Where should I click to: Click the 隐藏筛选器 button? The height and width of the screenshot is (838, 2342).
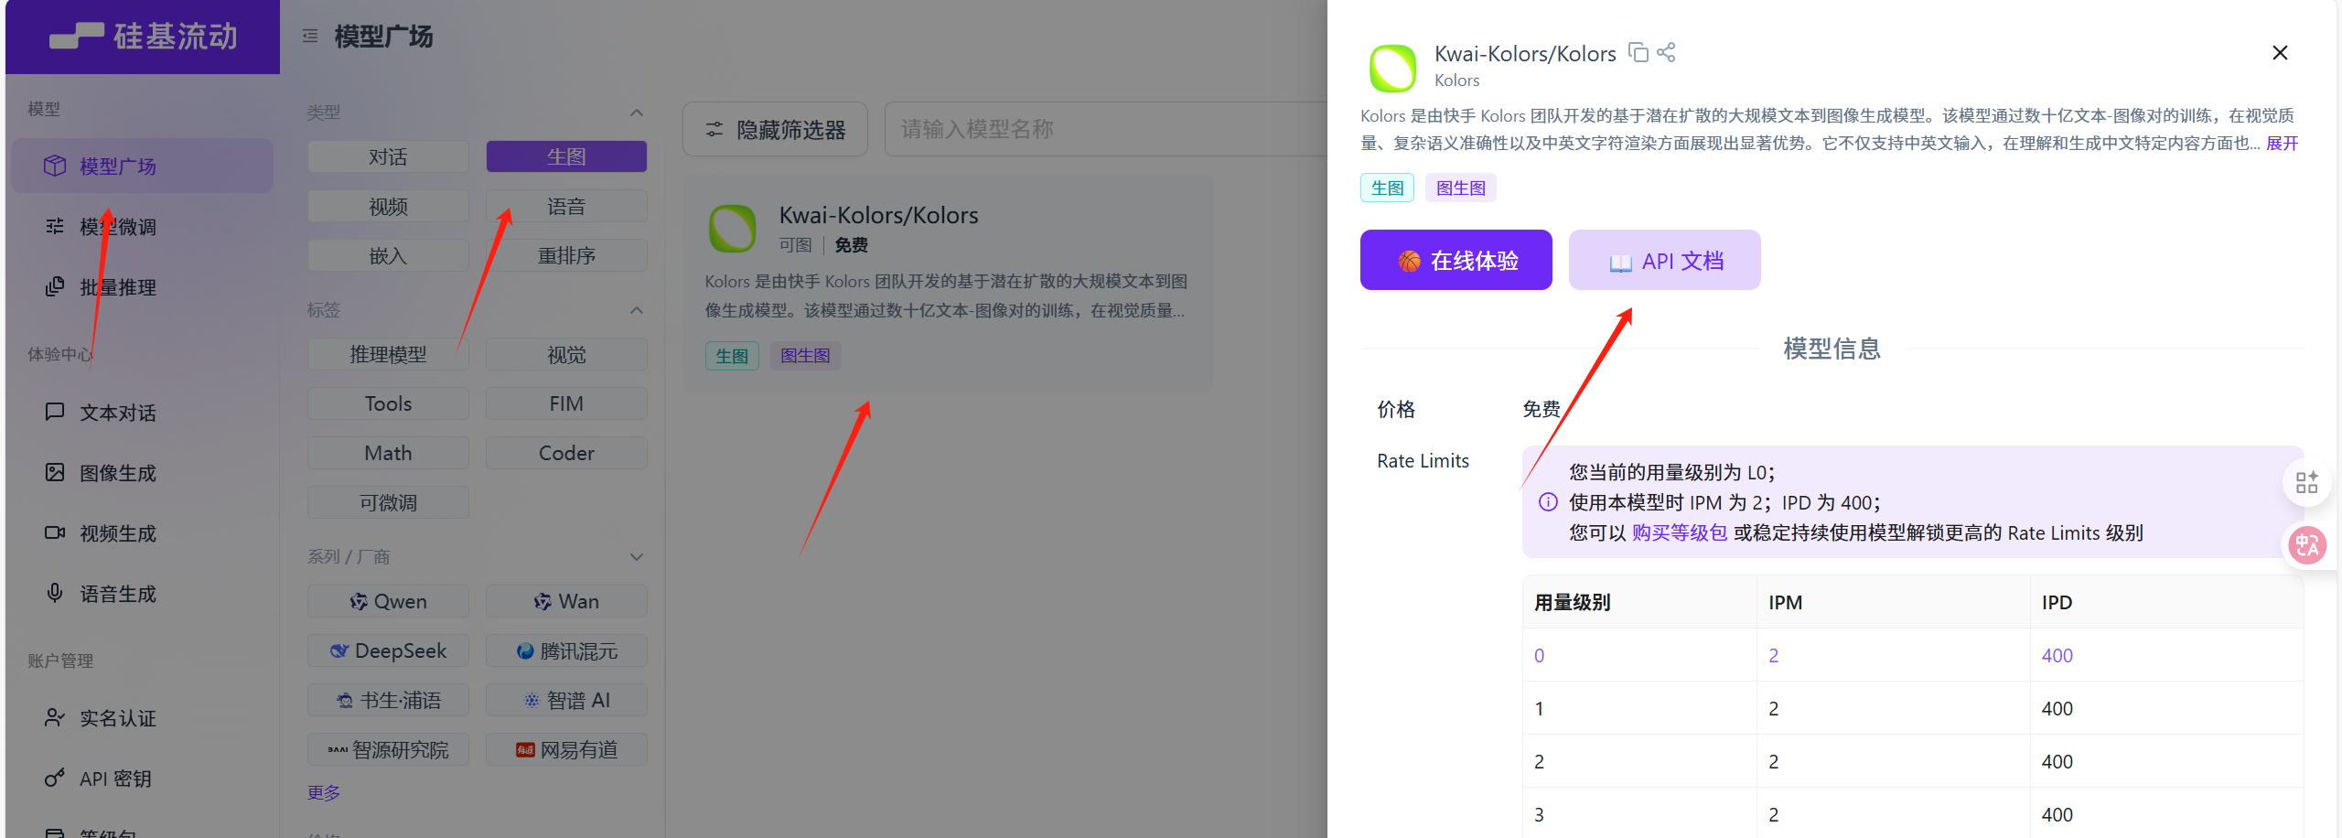click(x=775, y=129)
